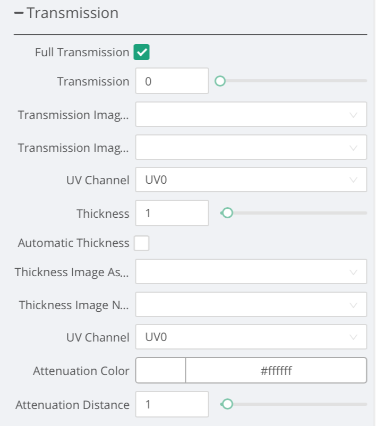
Task: Click the Attenuation Distance input field
Action: [x=172, y=404]
